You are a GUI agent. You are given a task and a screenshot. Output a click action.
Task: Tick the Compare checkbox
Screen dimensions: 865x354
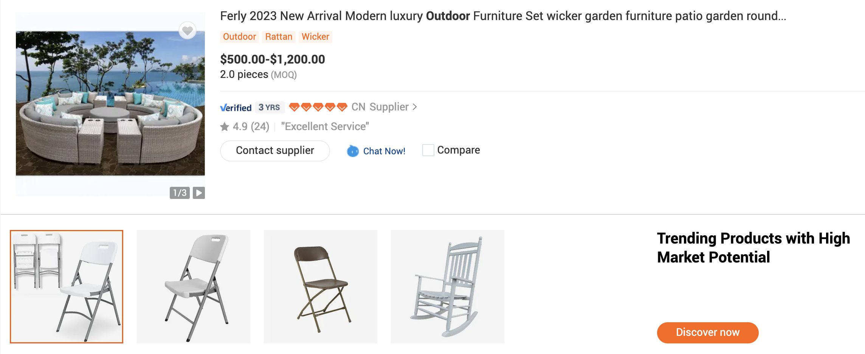(428, 150)
